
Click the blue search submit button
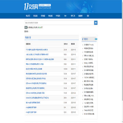coord(96,23)
